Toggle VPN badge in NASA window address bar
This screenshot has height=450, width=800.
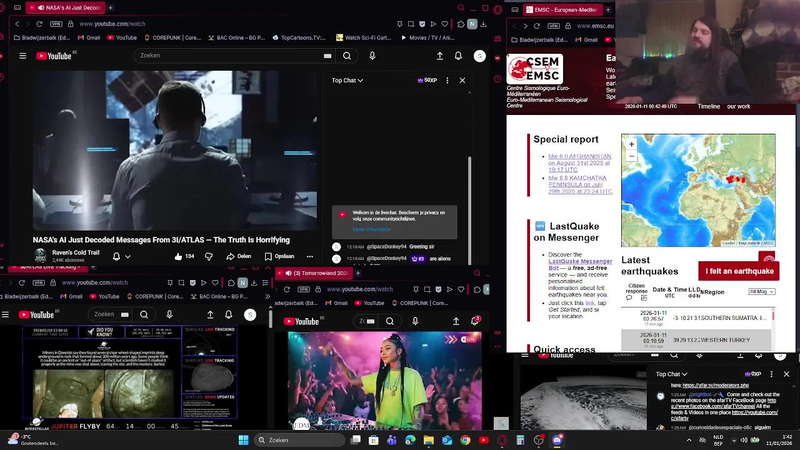point(55,24)
